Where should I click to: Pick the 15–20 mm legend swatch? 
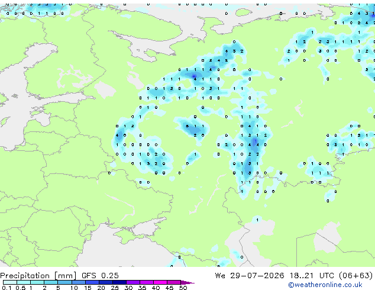click(92, 282)
